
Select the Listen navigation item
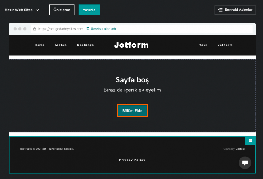pyautogui.click(x=61, y=45)
